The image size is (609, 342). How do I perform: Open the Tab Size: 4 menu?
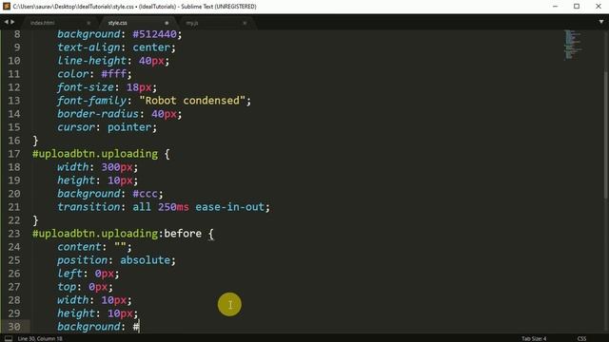[x=534, y=338]
